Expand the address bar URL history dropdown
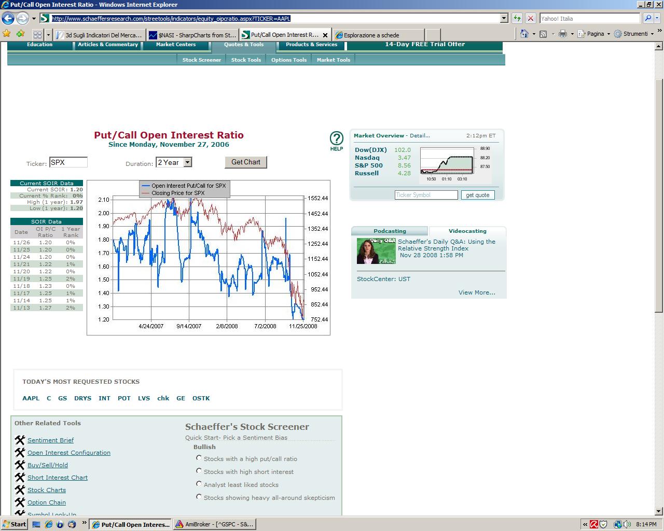The height and width of the screenshot is (531, 664). 504,18
